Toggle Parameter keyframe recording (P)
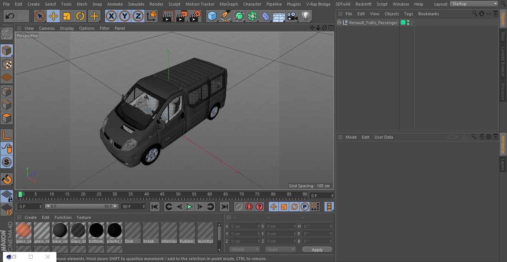The width and height of the screenshot is (507, 262). coord(305,207)
